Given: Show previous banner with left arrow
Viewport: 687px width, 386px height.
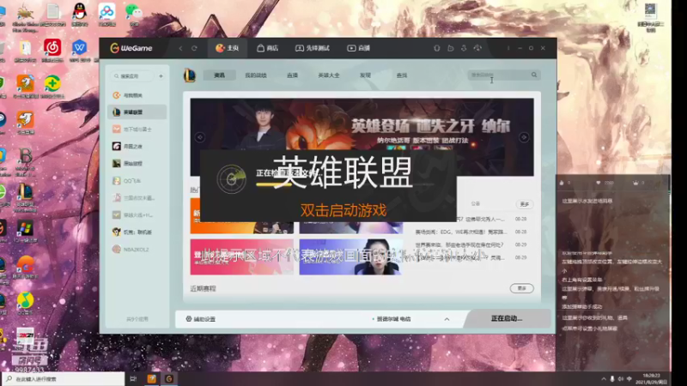Looking at the screenshot, I should click(x=200, y=137).
